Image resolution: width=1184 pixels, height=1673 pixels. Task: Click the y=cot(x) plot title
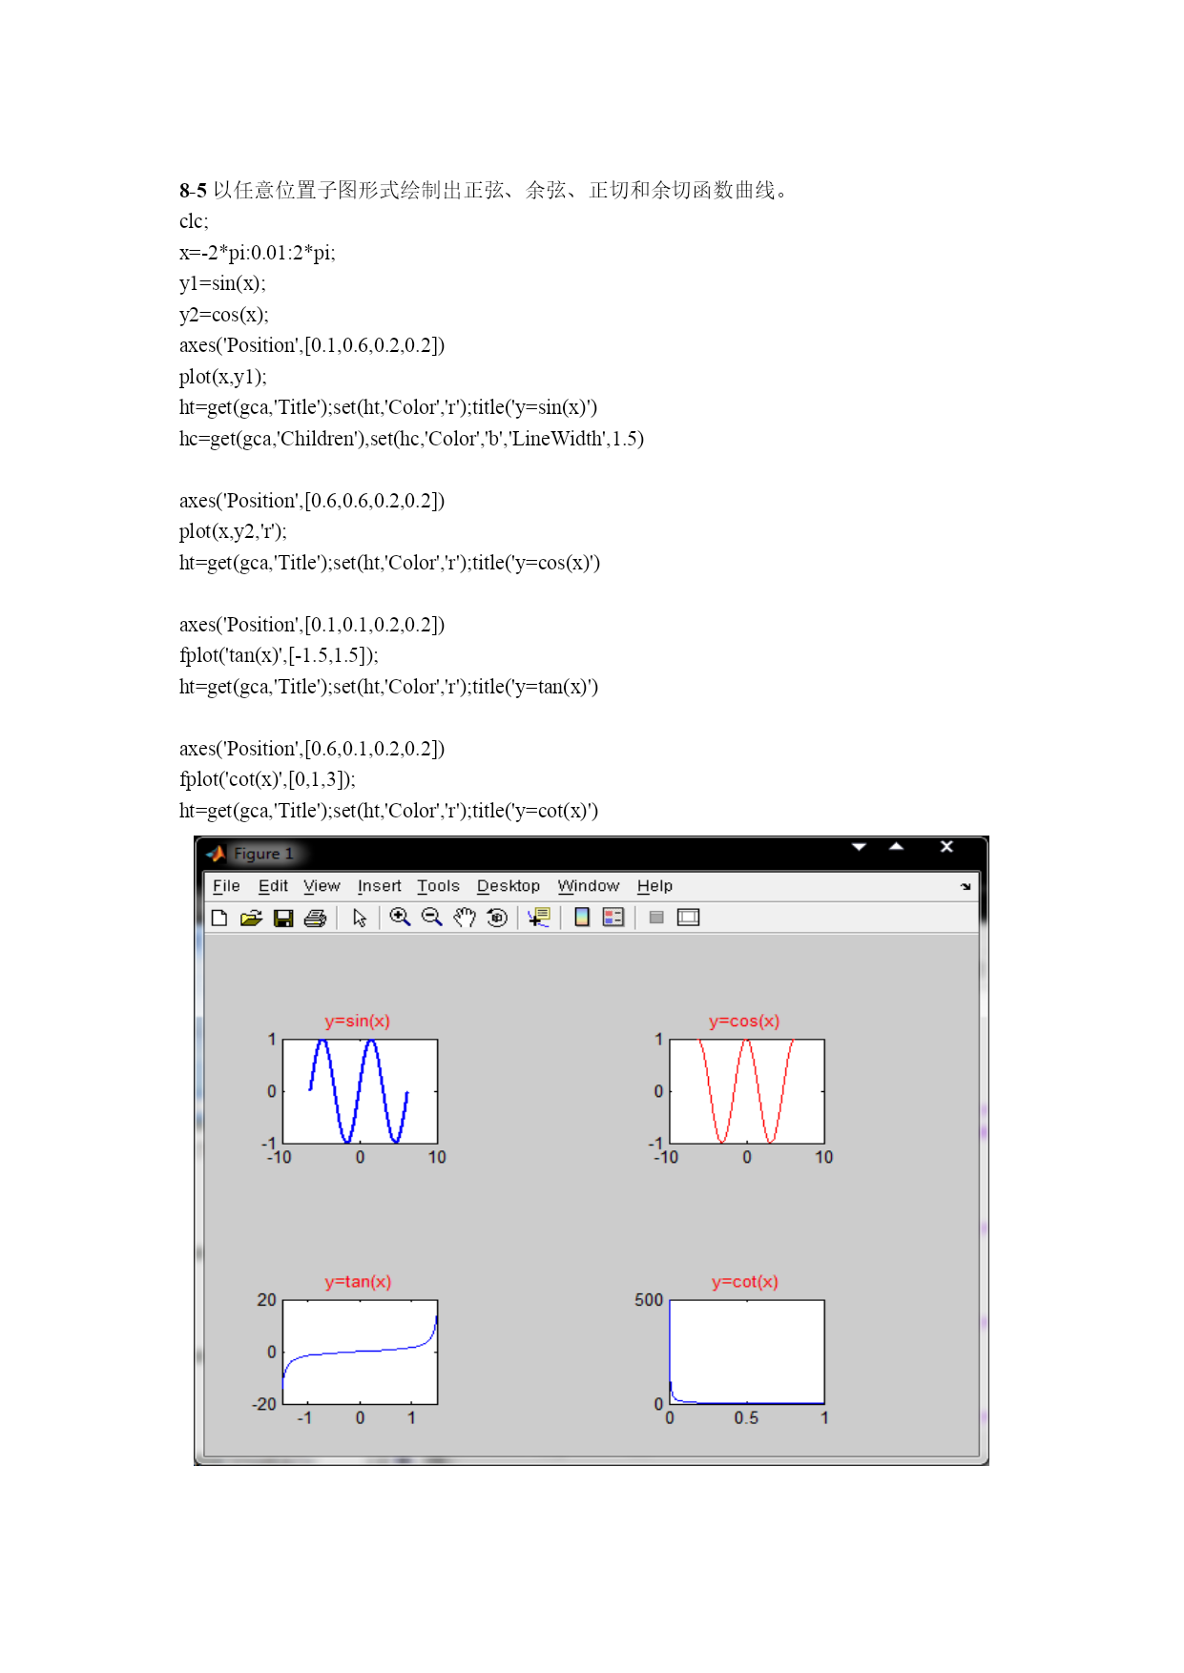click(745, 1281)
